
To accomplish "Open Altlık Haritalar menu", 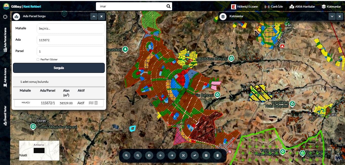I will [x=302, y=7].
